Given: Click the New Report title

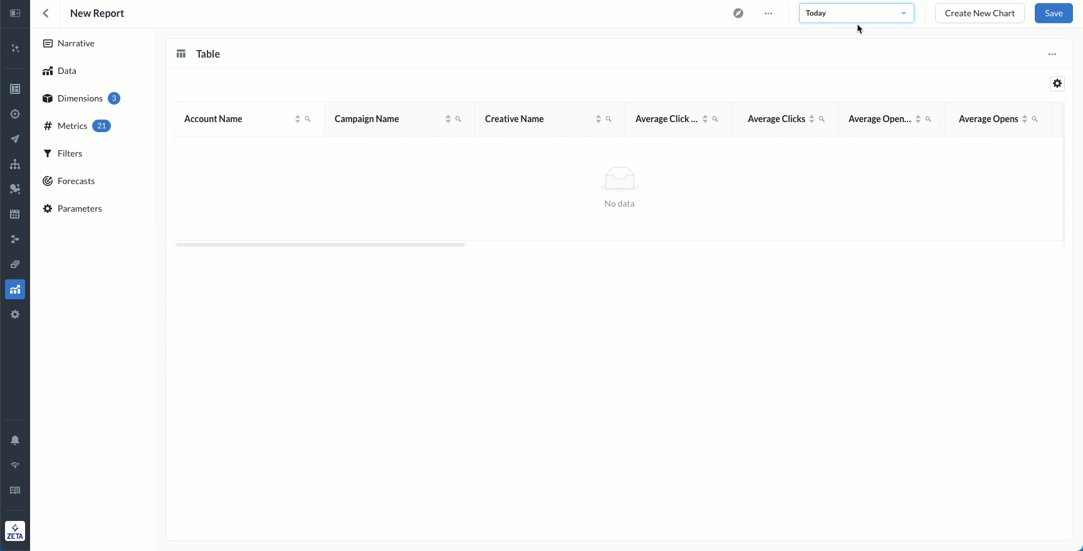Looking at the screenshot, I should coord(97,13).
